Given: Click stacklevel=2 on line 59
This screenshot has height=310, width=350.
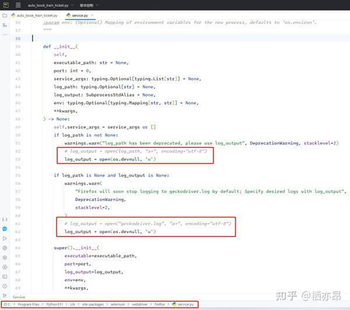Looking at the screenshot, I should [x=92, y=207].
